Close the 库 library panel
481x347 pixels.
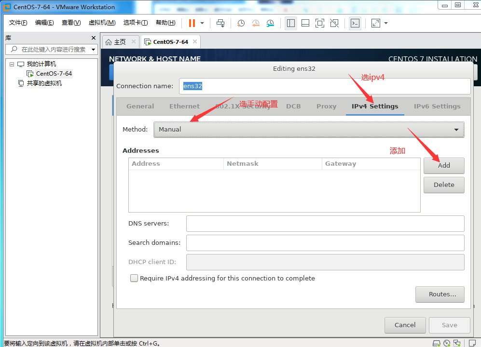pyautogui.click(x=94, y=38)
